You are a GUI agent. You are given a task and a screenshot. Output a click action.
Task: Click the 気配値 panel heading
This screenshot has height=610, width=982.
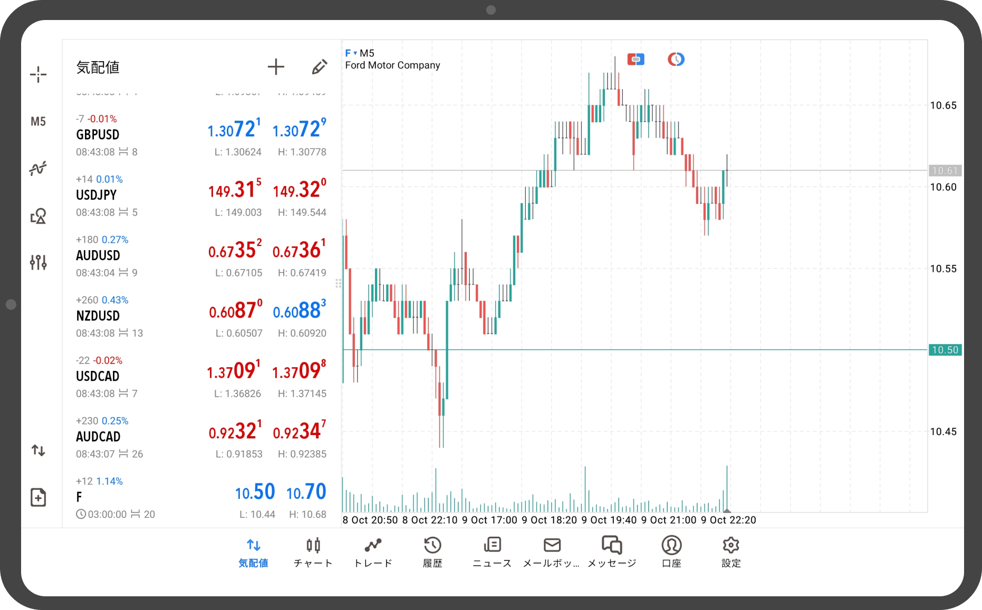(x=98, y=67)
